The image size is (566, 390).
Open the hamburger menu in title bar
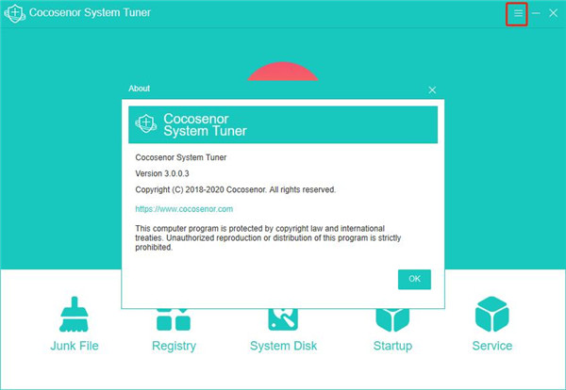coord(518,14)
